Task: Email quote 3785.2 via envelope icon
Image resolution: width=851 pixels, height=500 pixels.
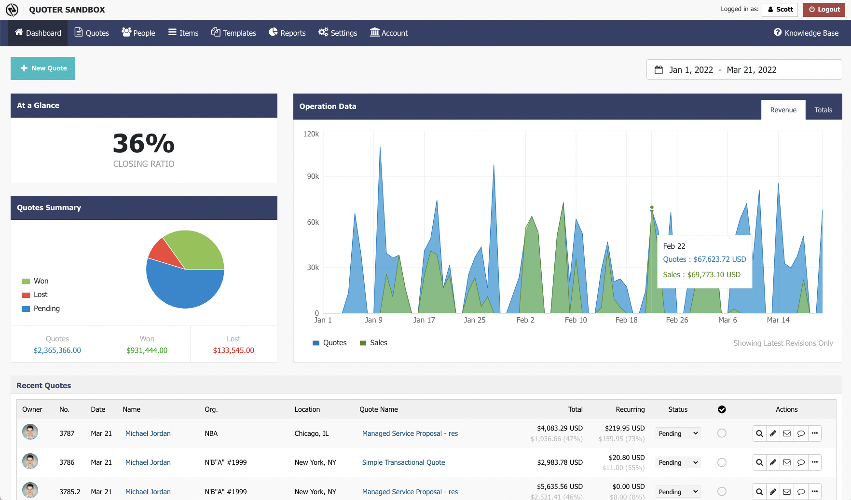Action: tap(787, 492)
